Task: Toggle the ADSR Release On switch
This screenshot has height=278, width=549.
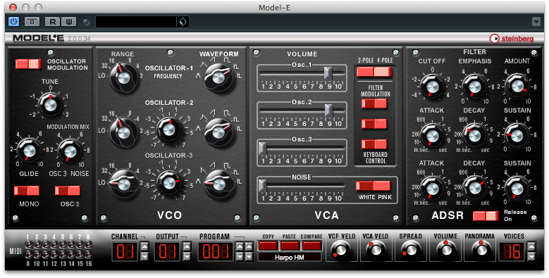Action: pyautogui.click(x=486, y=216)
